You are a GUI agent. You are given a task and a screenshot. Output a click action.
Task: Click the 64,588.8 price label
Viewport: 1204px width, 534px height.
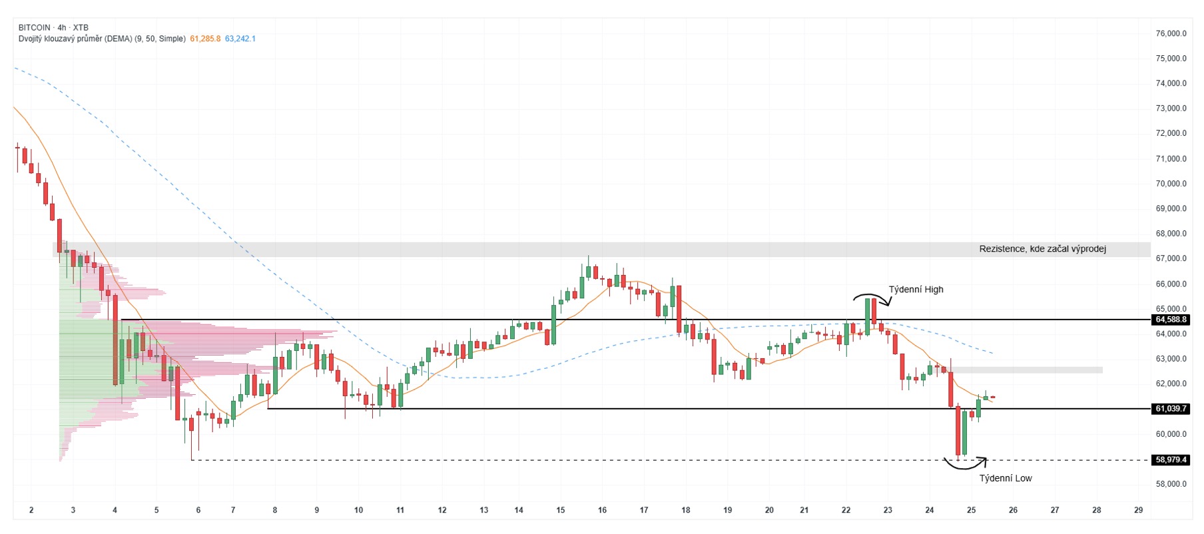[1171, 320]
